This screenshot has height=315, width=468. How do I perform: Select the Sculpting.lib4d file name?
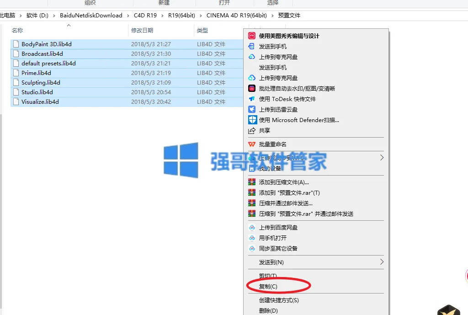(41, 82)
